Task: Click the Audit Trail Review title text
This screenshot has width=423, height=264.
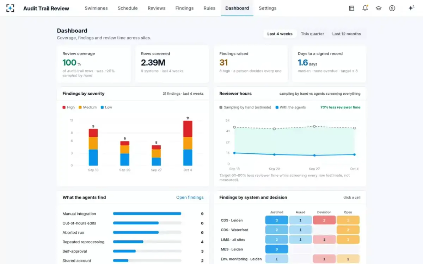Action: tap(46, 8)
